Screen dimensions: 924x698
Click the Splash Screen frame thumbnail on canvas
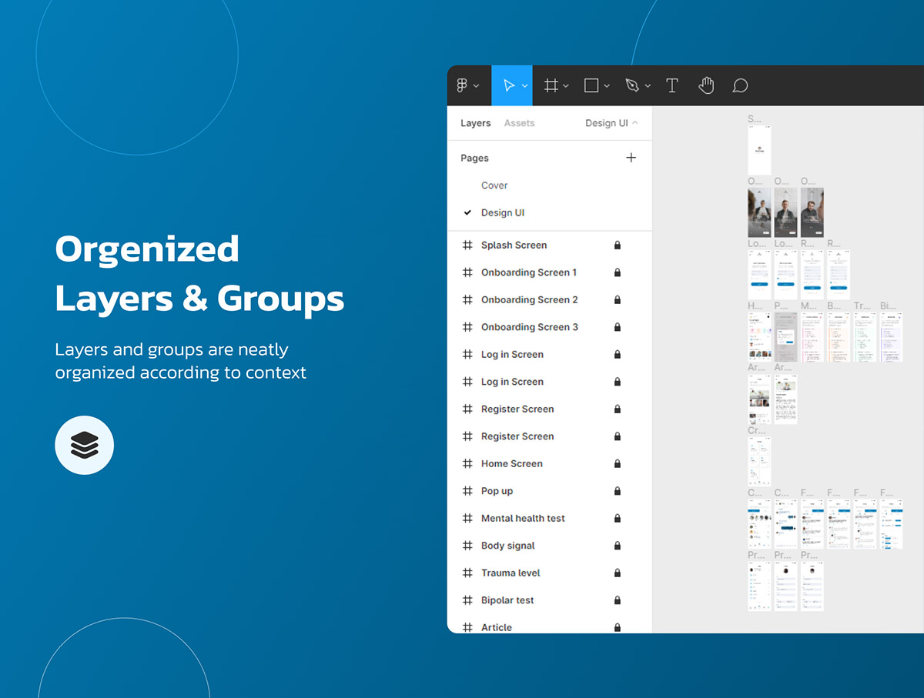tap(759, 150)
